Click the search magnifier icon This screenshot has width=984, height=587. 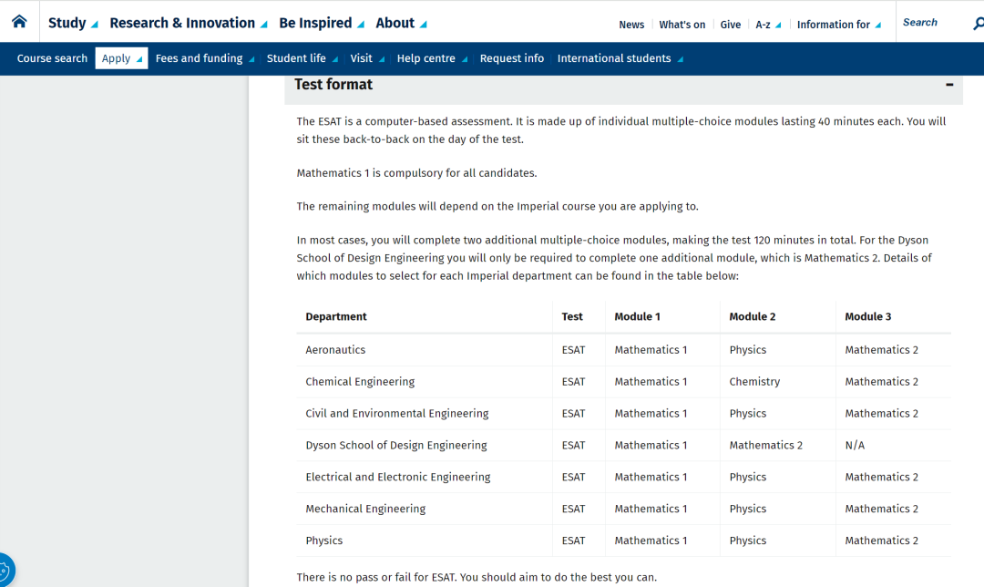(x=978, y=24)
